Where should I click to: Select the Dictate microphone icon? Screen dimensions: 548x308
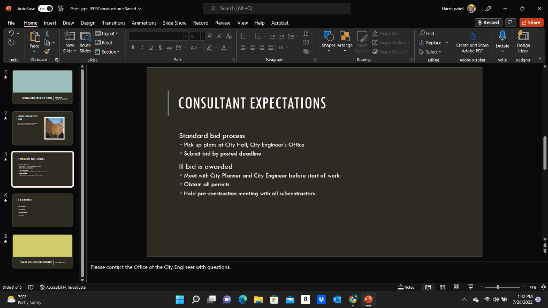pyautogui.click(x=502, y=37)
